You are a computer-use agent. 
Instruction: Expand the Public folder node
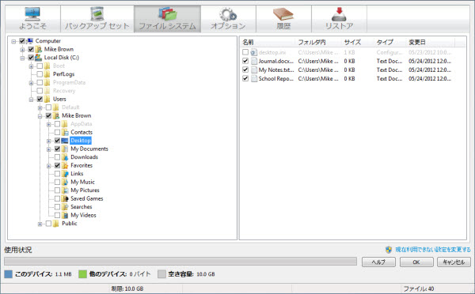pyautogui.click(x=40, y=224)
